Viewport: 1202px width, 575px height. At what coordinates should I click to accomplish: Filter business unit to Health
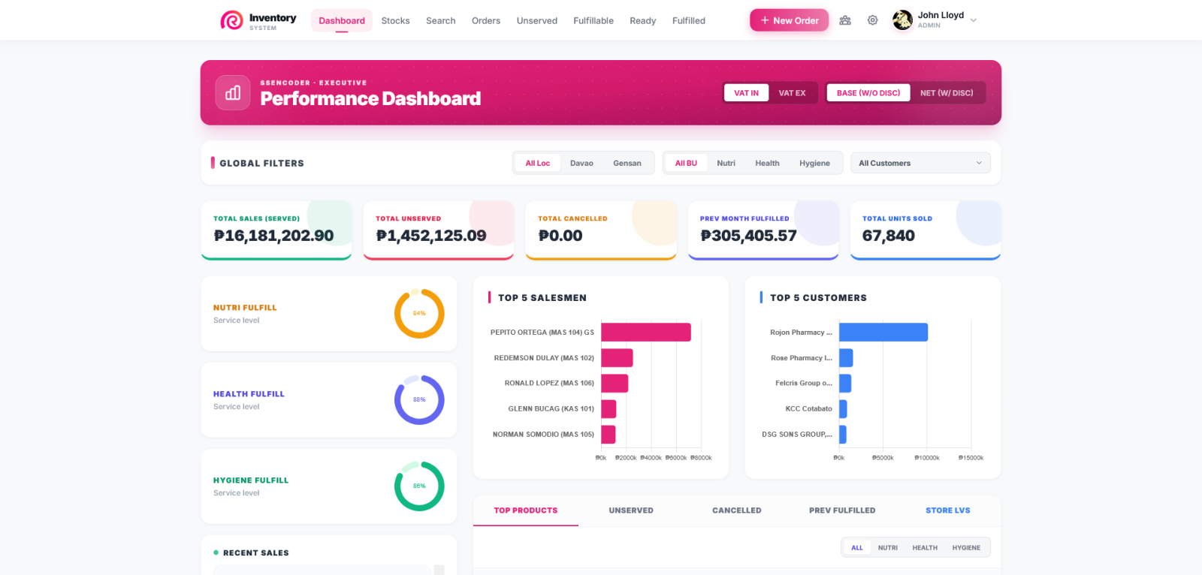click(767, 163)
